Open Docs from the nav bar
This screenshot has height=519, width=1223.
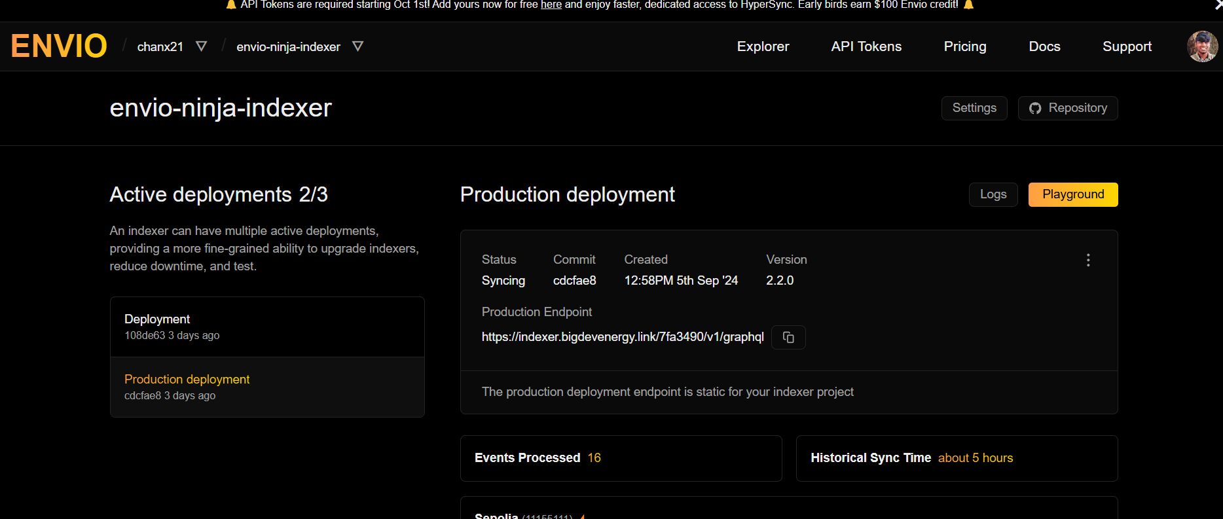(x=1044, y=46)
